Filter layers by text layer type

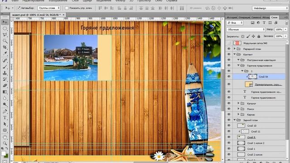pyautogui.click(x=264, y=23)
